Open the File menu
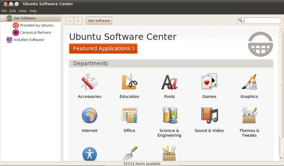 4,11
